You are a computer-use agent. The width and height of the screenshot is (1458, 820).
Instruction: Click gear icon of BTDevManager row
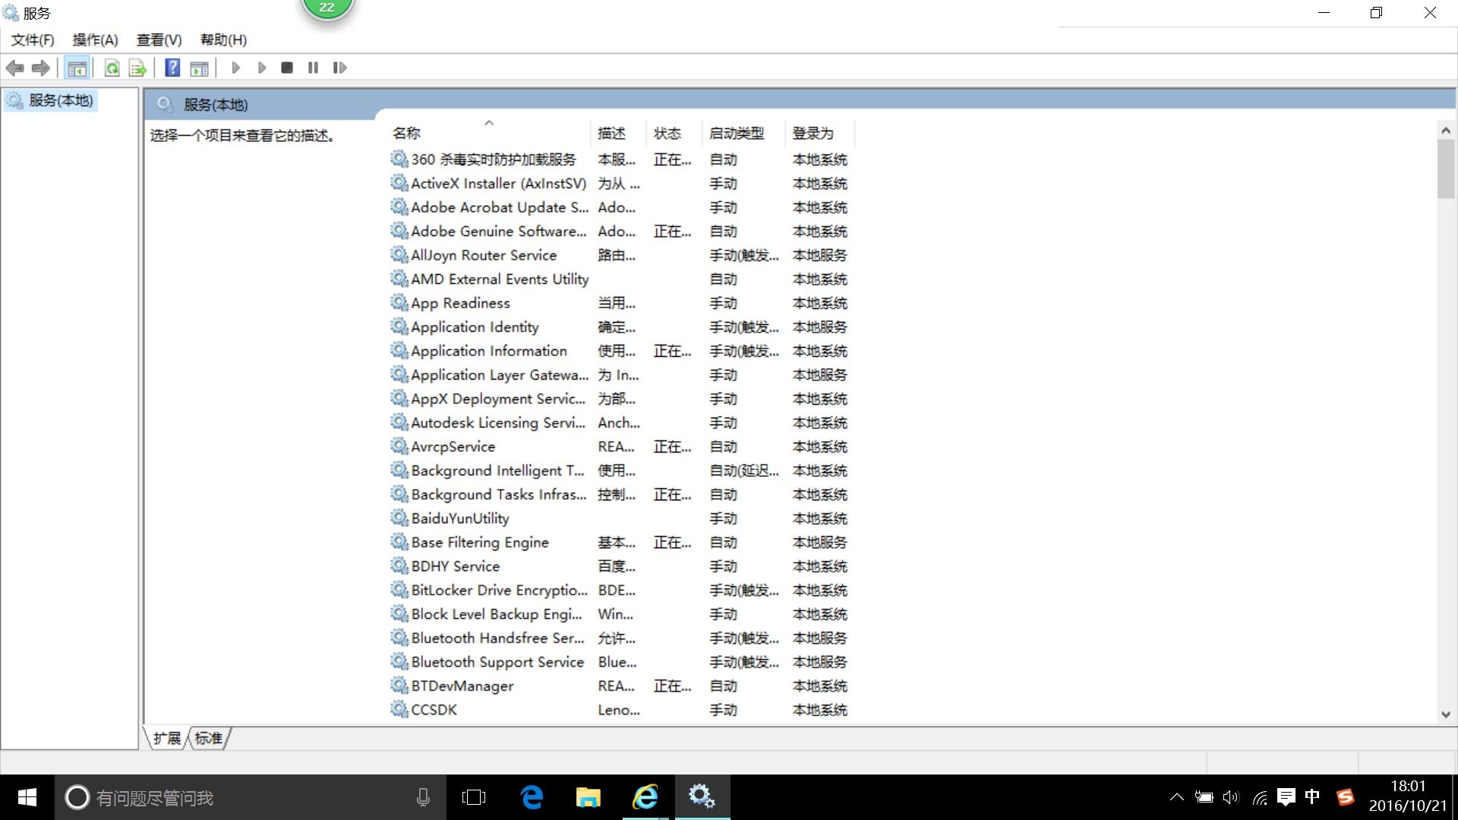[399, 686]
